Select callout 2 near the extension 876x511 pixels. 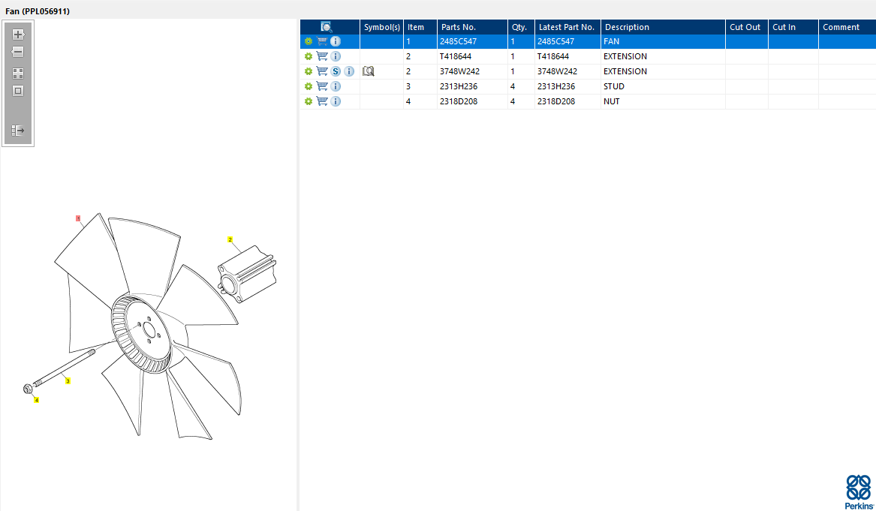230,239
